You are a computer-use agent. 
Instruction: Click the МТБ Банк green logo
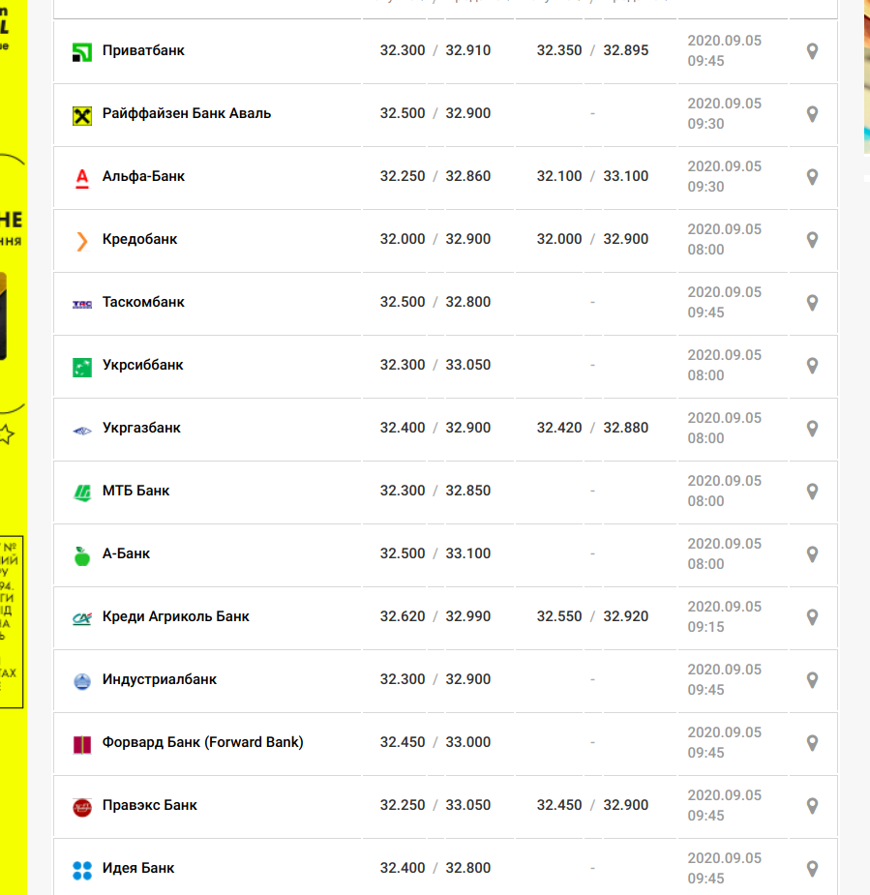82,492
